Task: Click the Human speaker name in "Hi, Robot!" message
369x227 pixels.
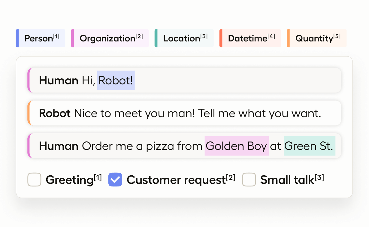Action: click(x=59, y=80)
